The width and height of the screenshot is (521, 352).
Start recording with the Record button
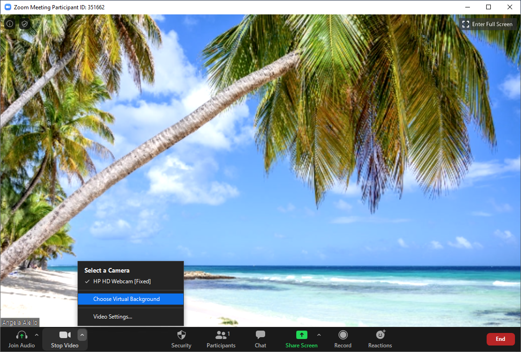point(343,339)
